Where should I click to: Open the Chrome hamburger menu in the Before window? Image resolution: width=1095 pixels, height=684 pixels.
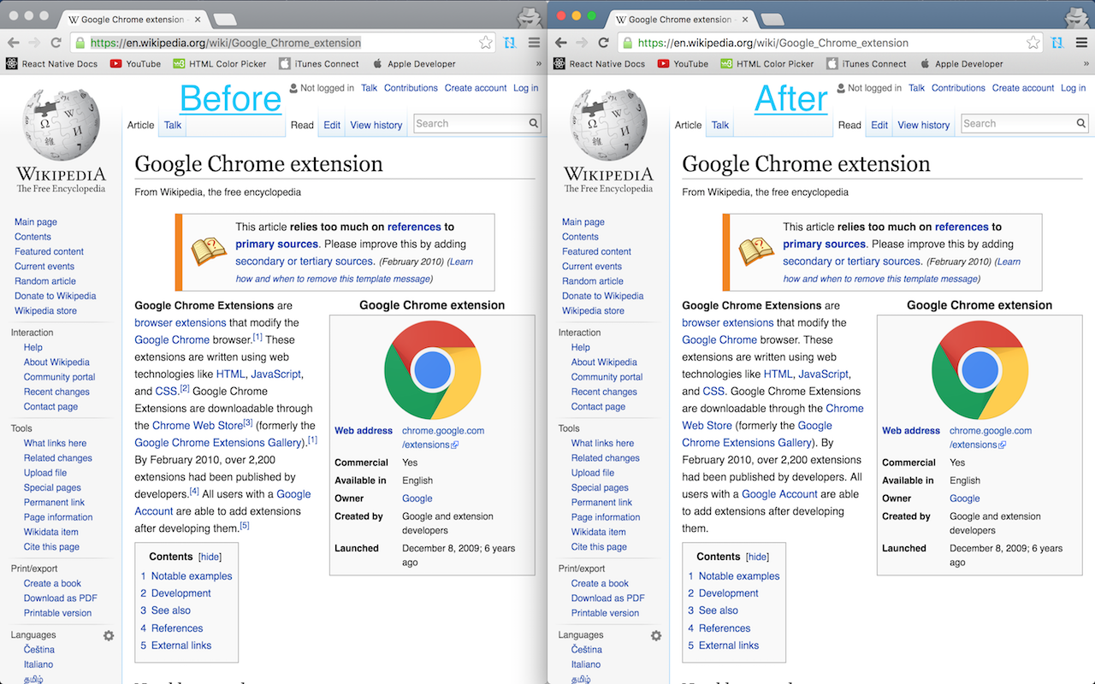point(534,43)
